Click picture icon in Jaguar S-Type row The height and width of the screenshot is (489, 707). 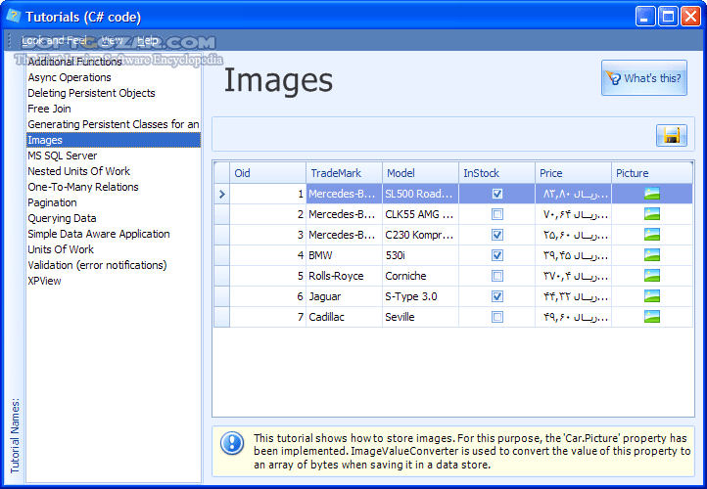click(652, 296)
